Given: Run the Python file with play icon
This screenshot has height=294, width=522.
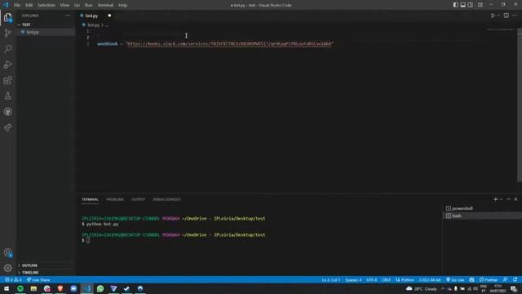Looking at the screenshot, I should tap(493, 16).
